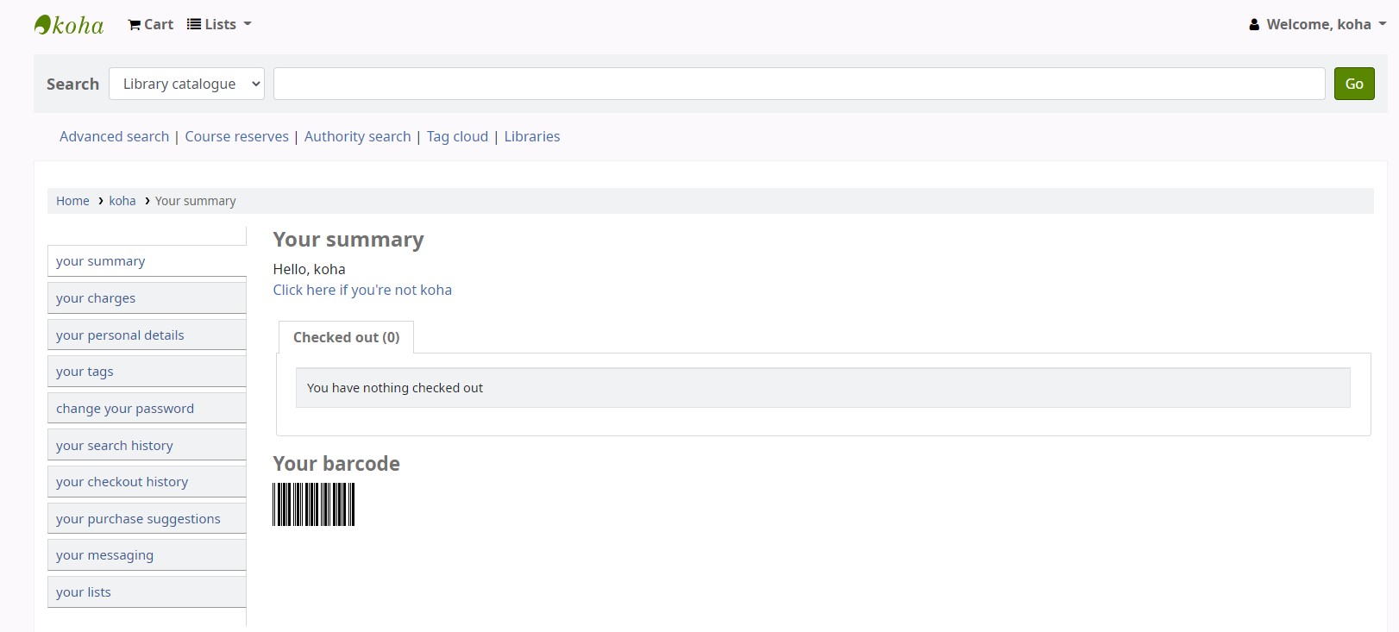View the Tag cloud
This screenshot has width=1399, height=632.
click(457, 136)
